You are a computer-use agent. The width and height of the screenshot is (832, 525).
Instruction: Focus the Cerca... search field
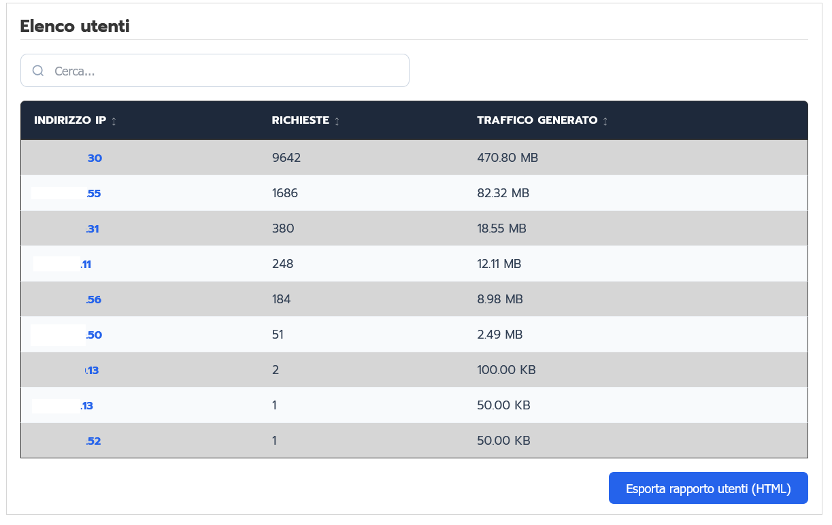[x=224, y=71]
